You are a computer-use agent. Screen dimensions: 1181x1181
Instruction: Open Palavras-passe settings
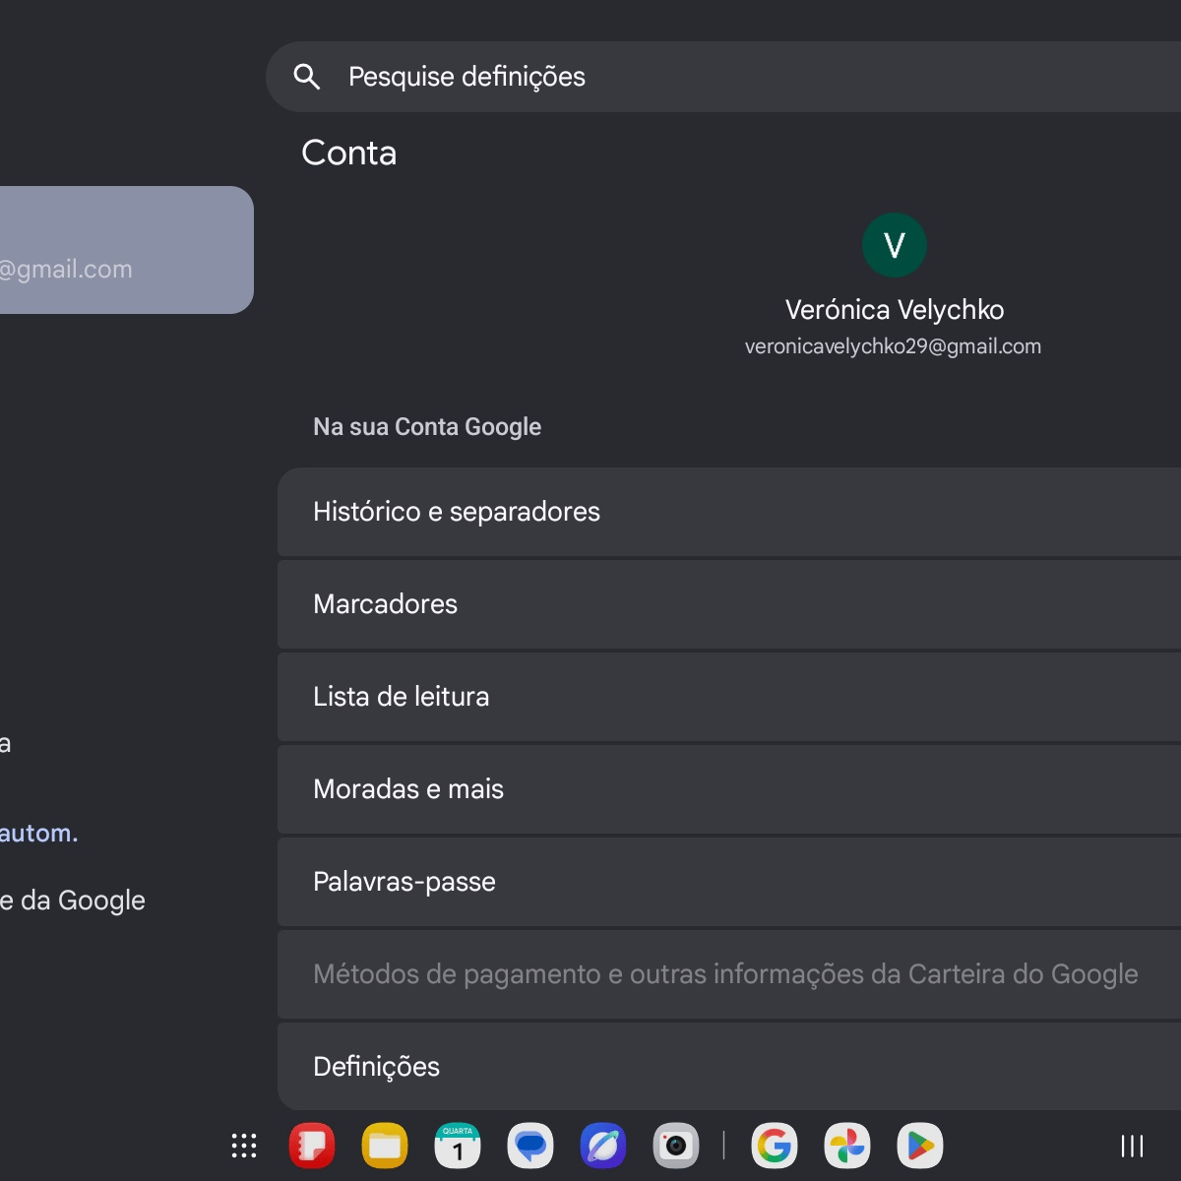pos(729,882)
